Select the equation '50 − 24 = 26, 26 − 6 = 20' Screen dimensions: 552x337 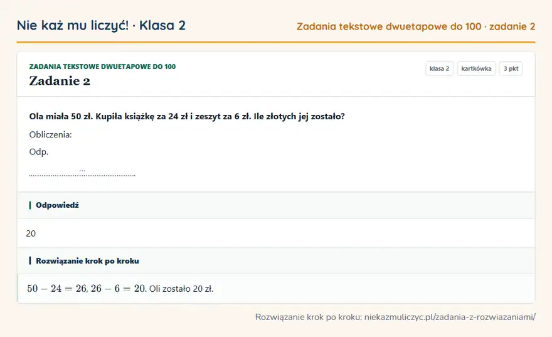[87, 289]
